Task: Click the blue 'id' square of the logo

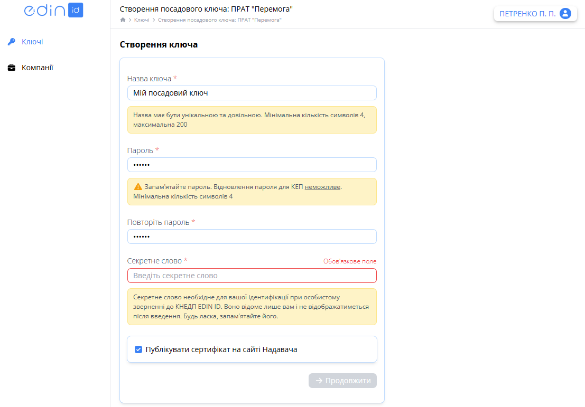Action: pyautogui.click(x=77, y=10)
